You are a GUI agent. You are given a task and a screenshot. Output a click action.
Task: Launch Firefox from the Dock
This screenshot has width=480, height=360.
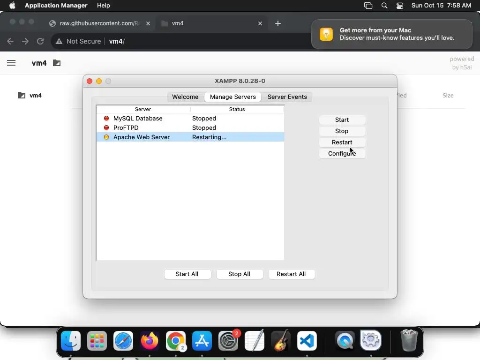[x=150, y=340]
